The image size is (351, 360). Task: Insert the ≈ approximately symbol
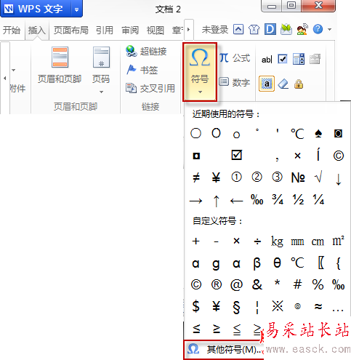pos(318,306)
